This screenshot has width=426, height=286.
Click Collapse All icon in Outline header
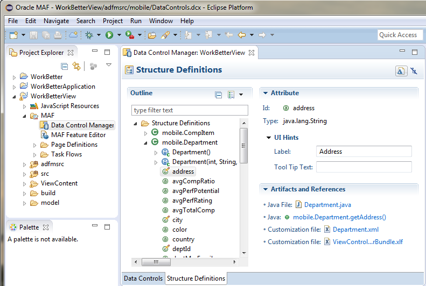(x=219, y=95)
